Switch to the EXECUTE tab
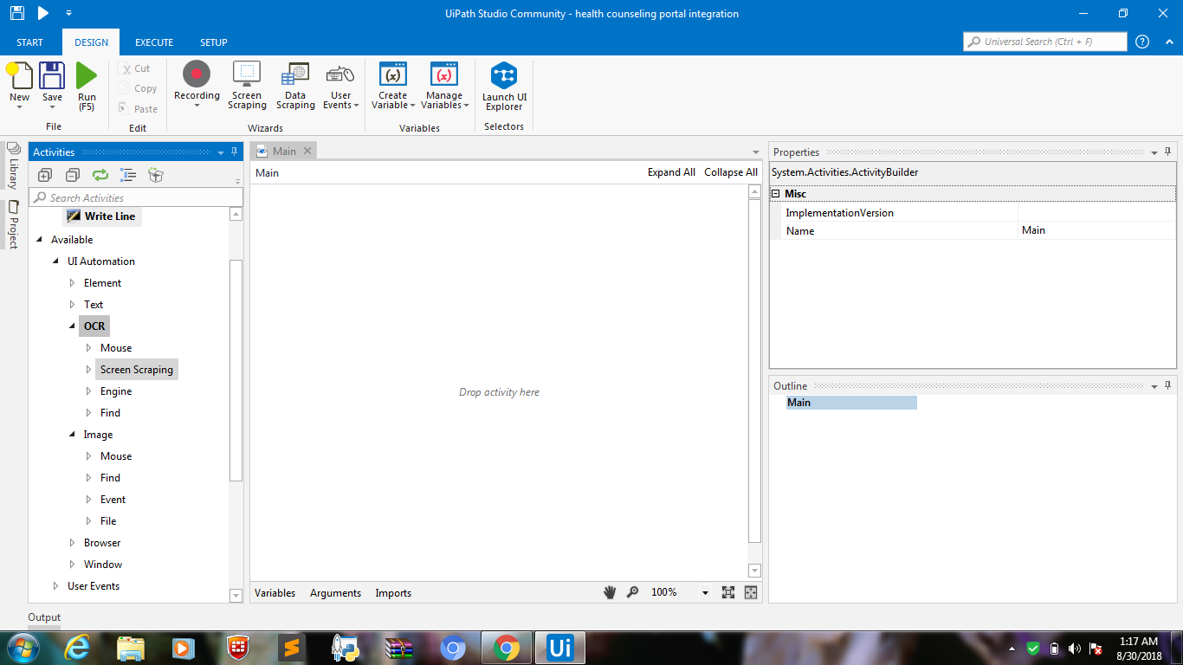 click(x=154, y=42)
